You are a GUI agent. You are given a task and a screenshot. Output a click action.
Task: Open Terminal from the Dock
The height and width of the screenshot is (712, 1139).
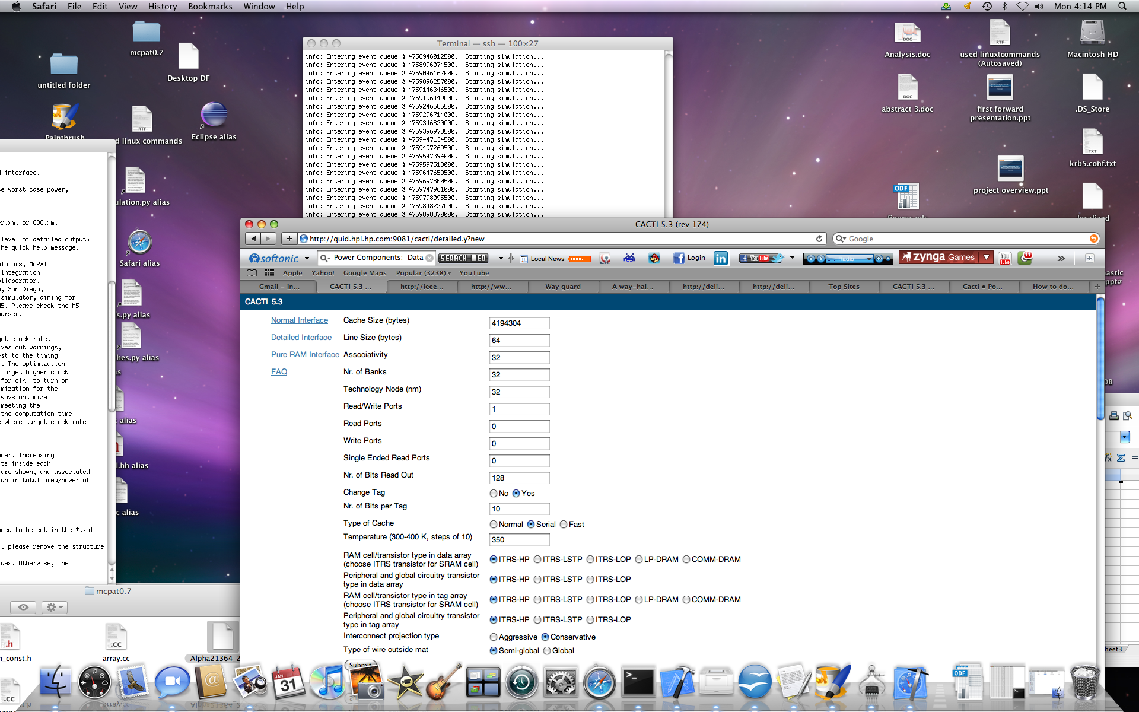click(x=638, y=682)
